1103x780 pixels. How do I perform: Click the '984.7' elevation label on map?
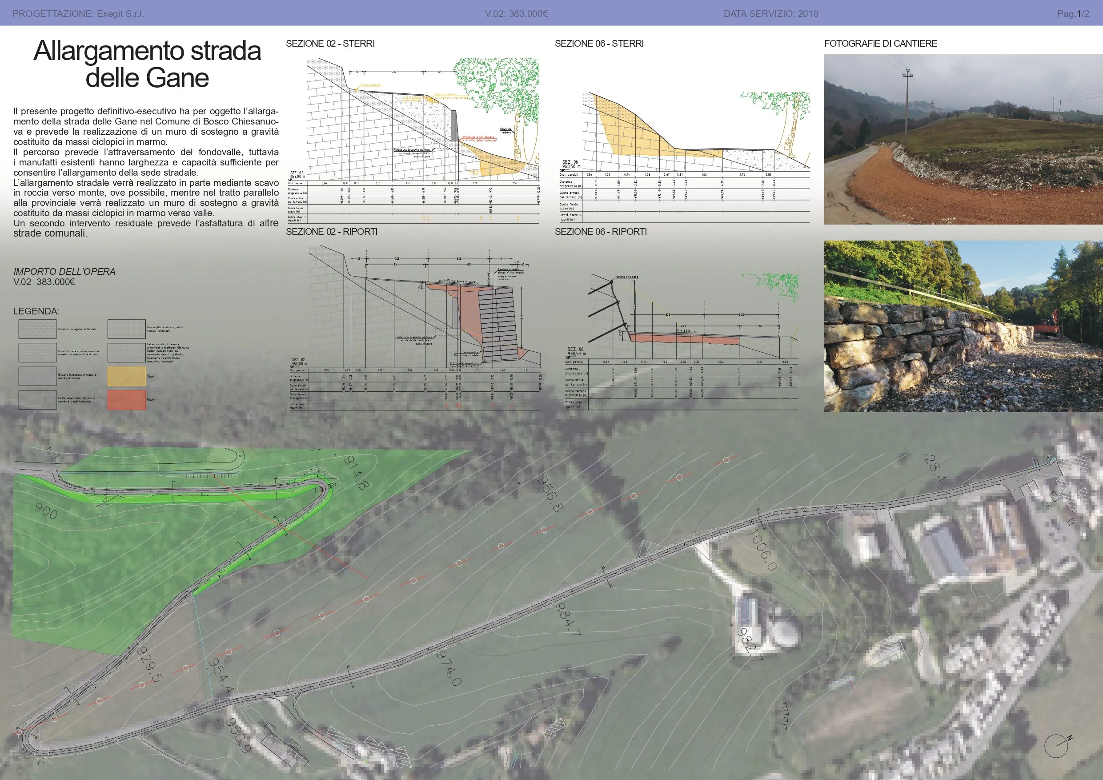click(569, 619)
